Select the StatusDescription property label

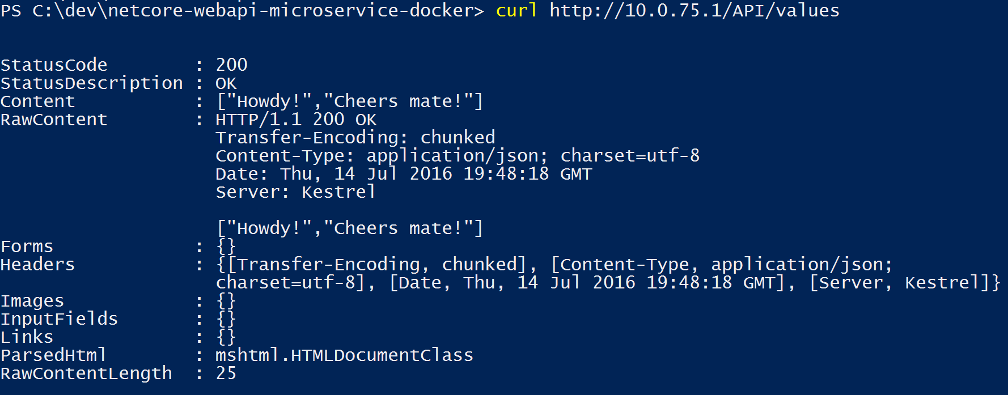(x=92, y=83)
